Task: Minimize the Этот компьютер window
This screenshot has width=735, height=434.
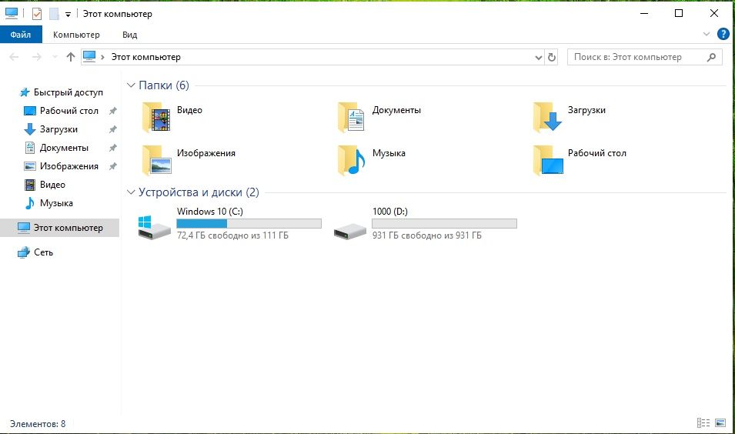Action: click(644, 13)
